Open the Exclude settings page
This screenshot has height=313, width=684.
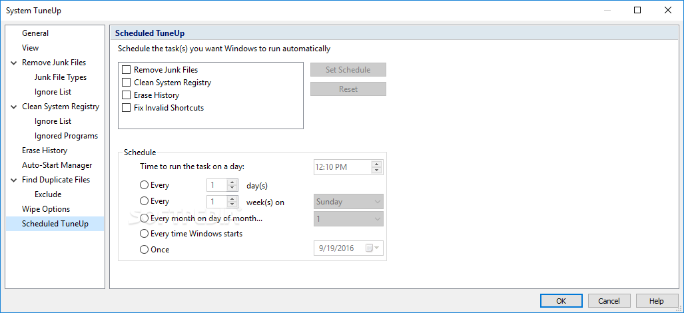[x=48, y=194]
